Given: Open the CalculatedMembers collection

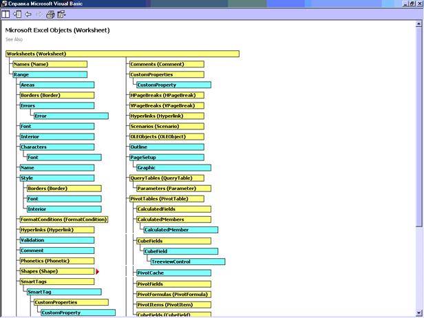Looking at the screenshot, I should click(174, 220).
